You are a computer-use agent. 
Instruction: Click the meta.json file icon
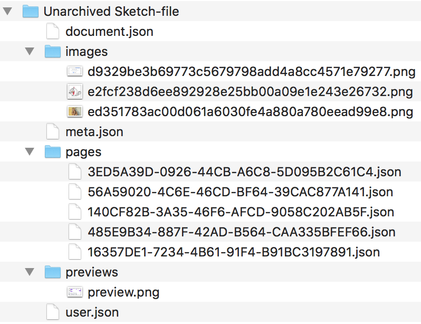tap(53, 131)
